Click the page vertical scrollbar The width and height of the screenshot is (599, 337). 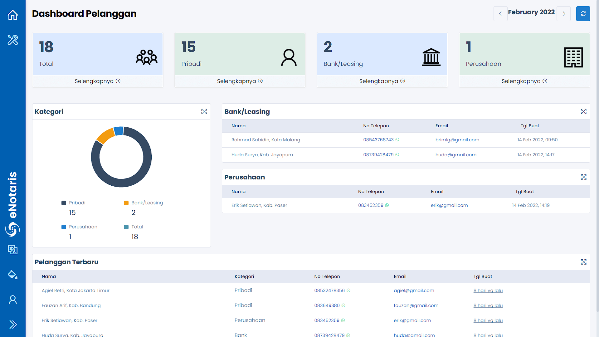597,156
